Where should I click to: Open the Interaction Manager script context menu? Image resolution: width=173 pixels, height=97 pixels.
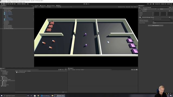[x=172, y=17]
